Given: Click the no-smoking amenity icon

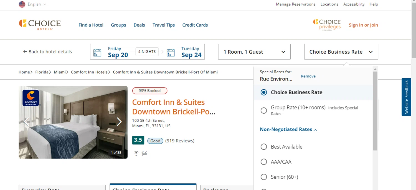Looking at the screenshot, I should click(x=144, y=153).
